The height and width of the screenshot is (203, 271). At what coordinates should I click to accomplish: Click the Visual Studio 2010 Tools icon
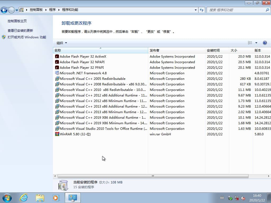point(57,129)
